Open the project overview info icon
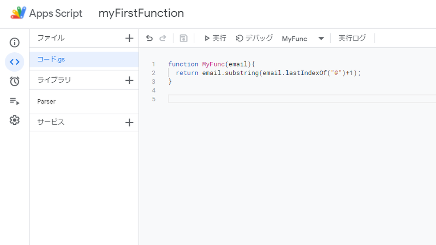Viewport: 436px width, 245px height. click(x=15, y=43)
